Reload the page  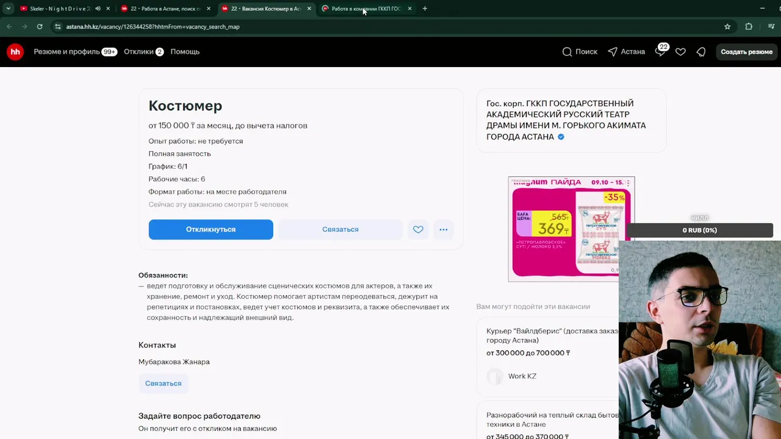(x=40, y=26)
